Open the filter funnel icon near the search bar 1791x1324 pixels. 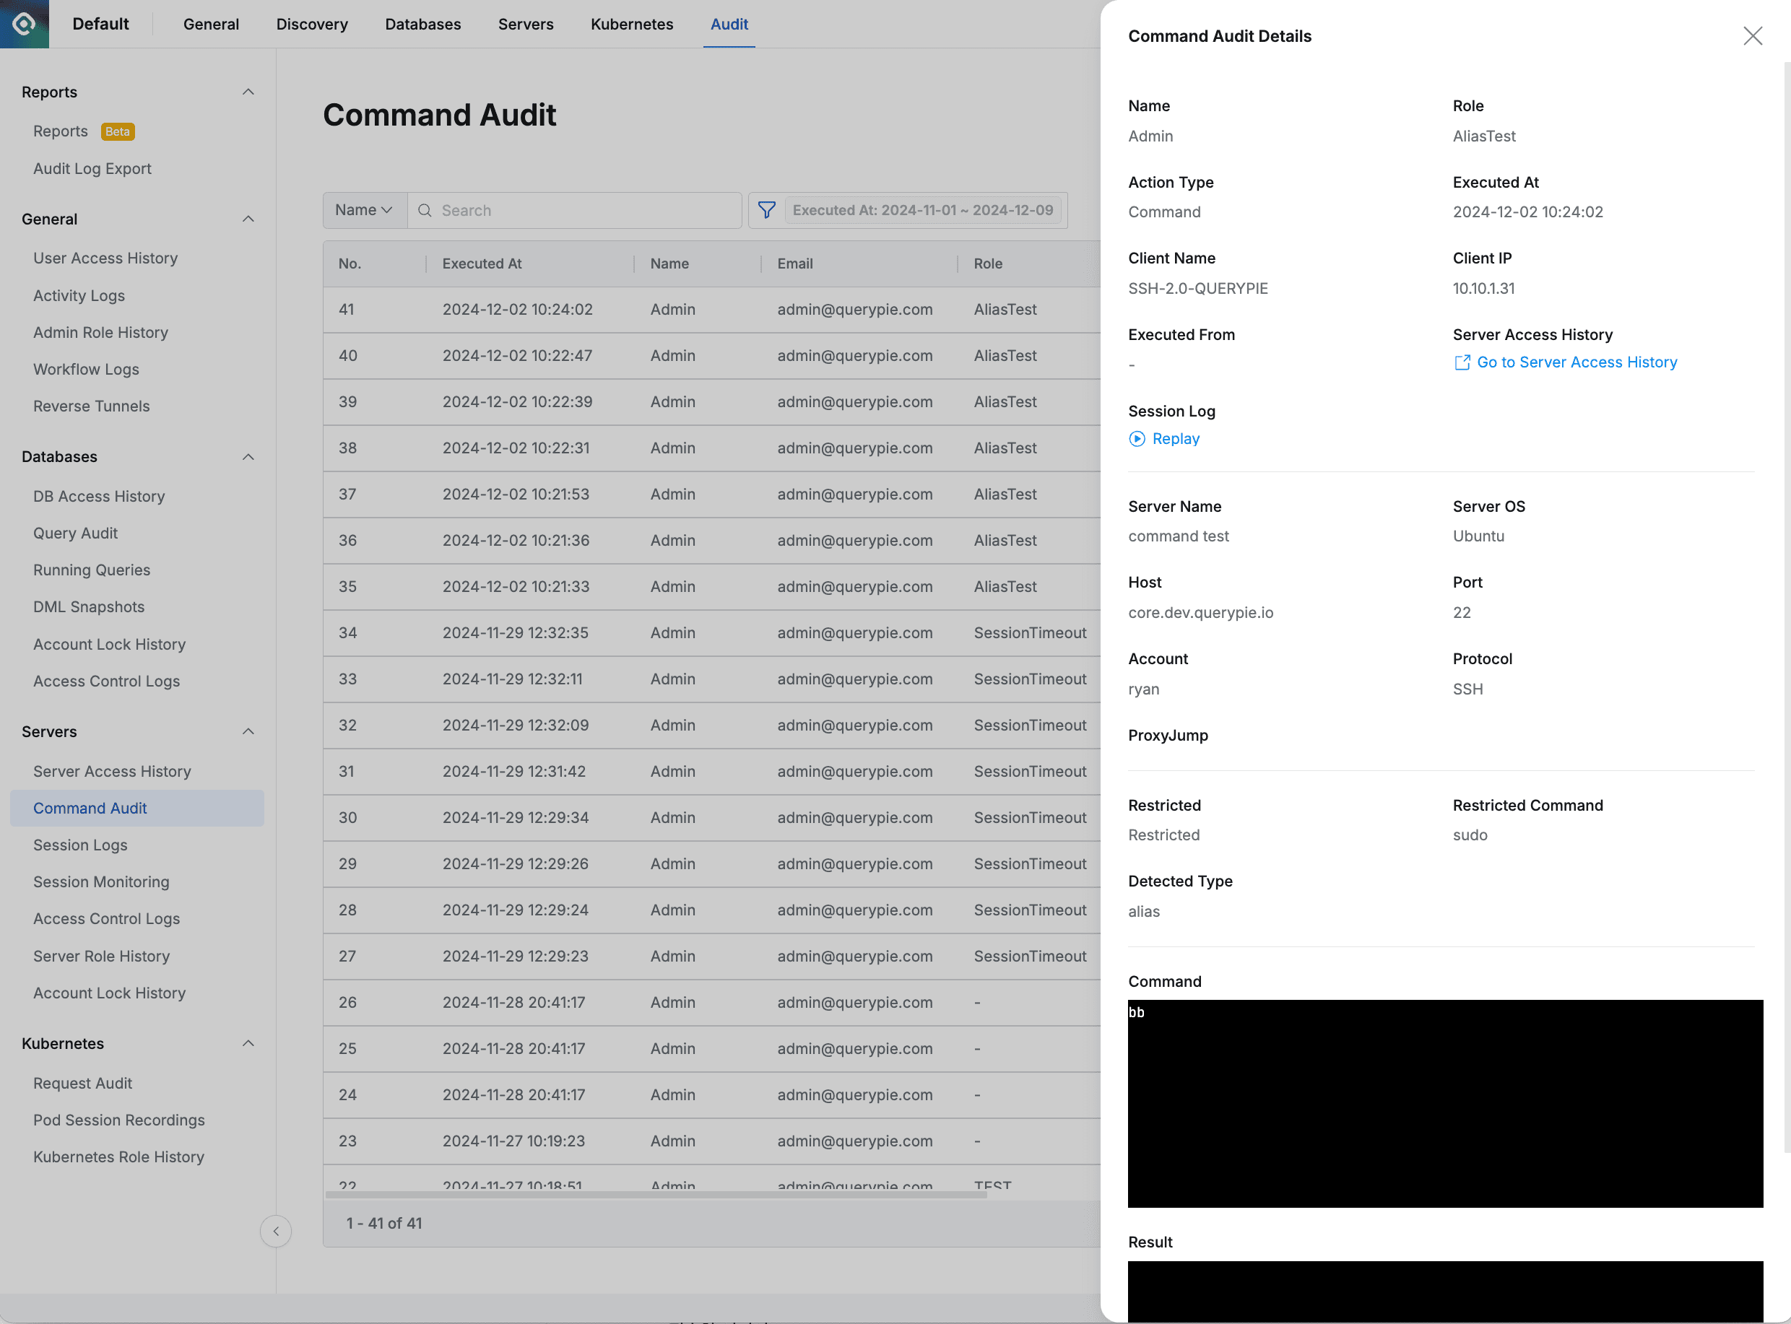(x=767, y=210)
